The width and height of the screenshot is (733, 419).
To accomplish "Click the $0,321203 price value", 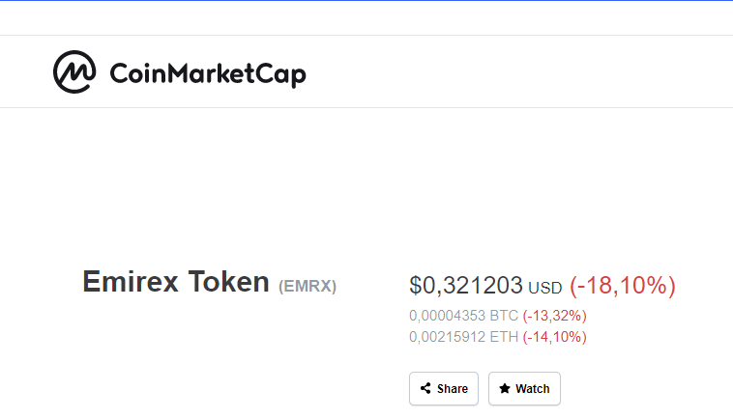I will pyautogui.click(x=466, y=286).
